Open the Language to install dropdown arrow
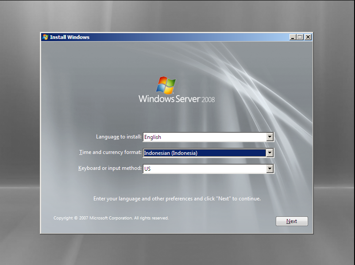The image size is (355, 265). [x=270, y=137]
